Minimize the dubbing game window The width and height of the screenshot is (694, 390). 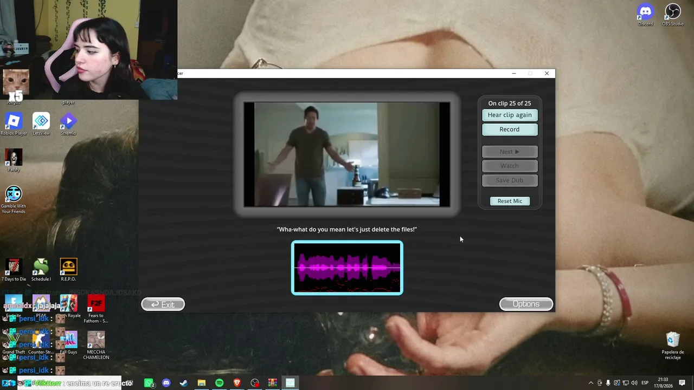(x=514, y=74)
